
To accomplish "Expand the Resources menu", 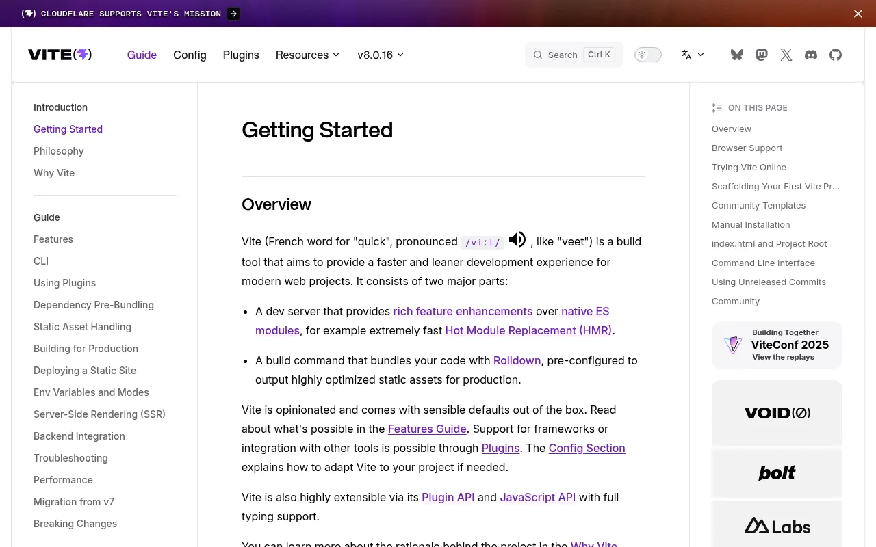I will tap(307, 55).
